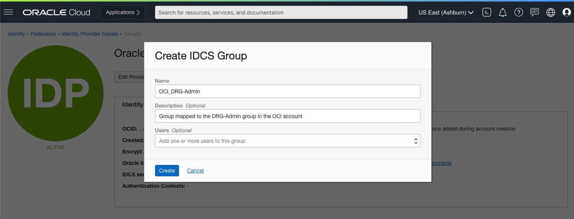
Task: Open the hamburger navigation menu
Action: tap(8, 12)
